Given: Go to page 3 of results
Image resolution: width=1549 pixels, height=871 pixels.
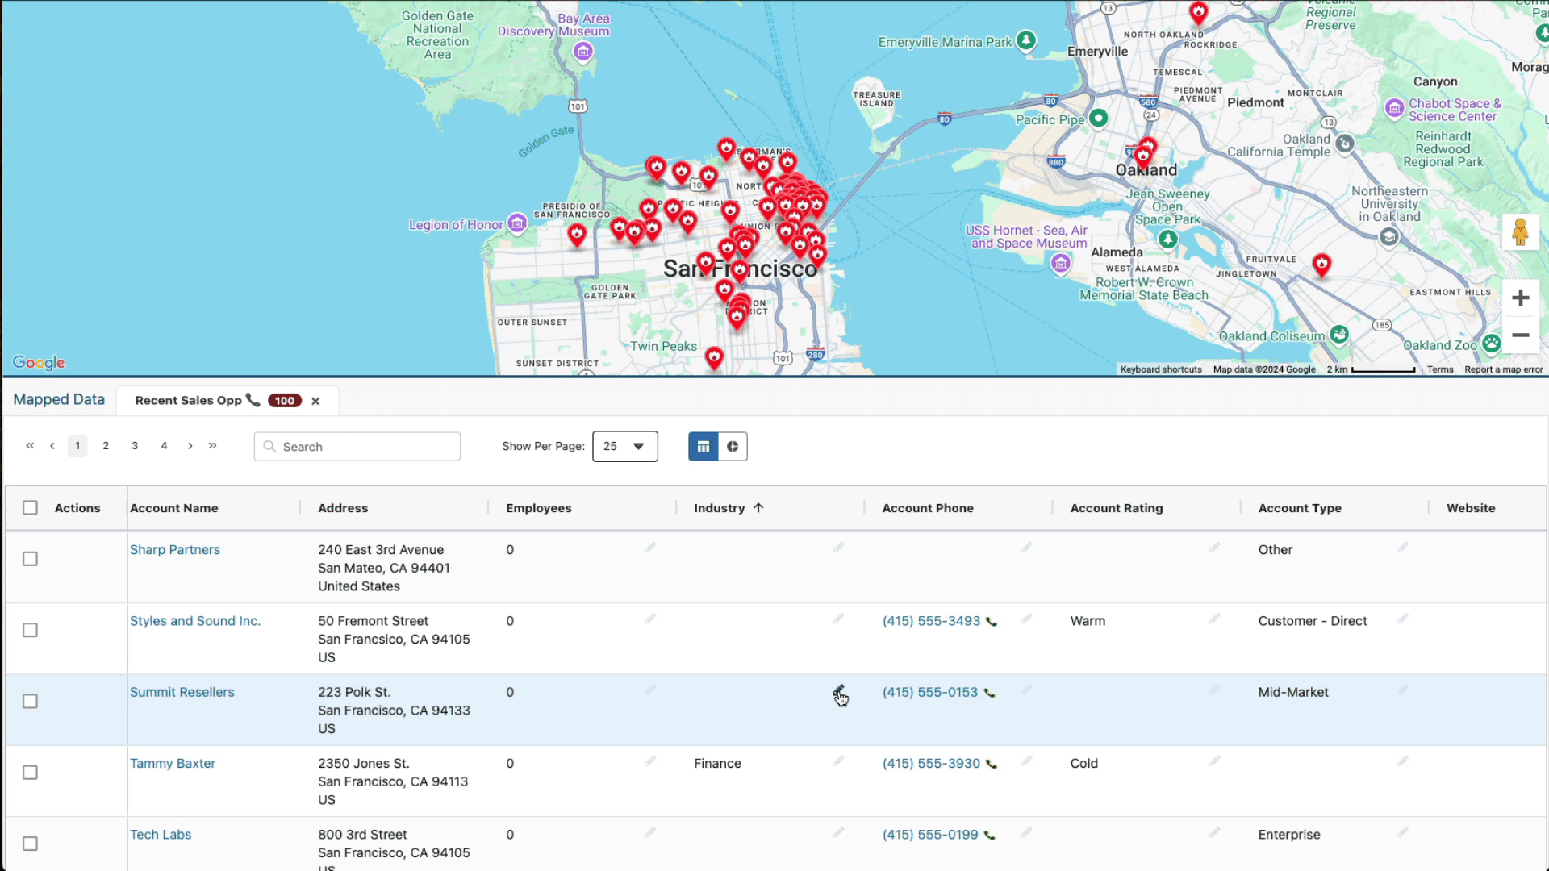Looking at the screenshot, I should (135, 446).
